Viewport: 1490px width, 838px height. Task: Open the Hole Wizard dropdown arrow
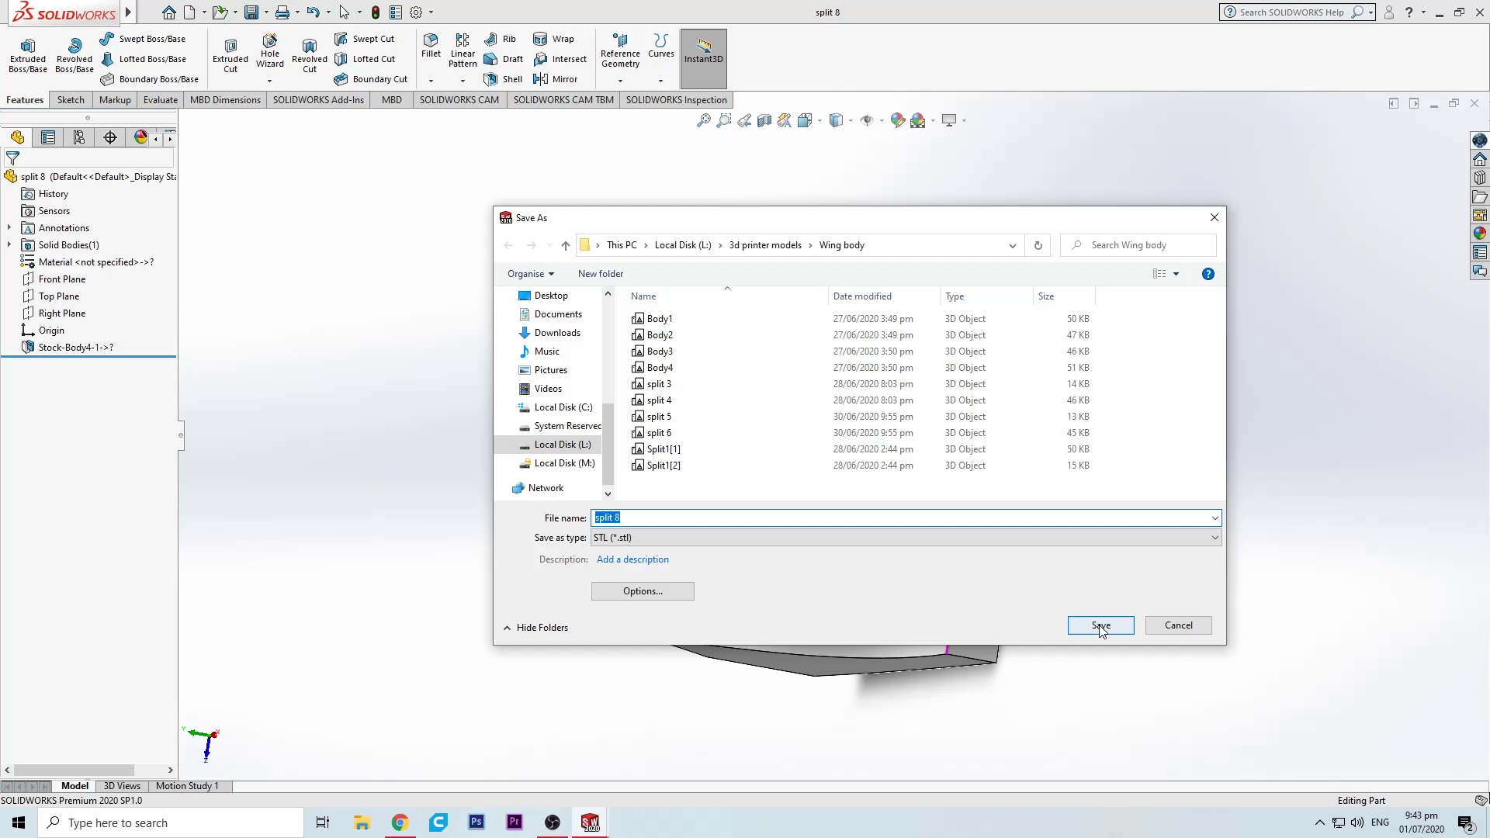(270, 81)
